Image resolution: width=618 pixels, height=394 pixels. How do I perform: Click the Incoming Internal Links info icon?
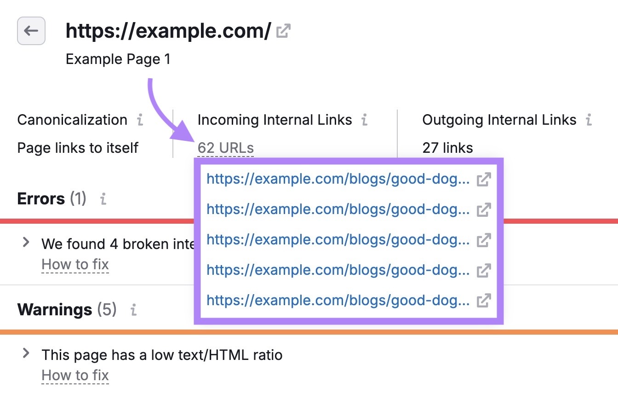click(x=364, y=120)
